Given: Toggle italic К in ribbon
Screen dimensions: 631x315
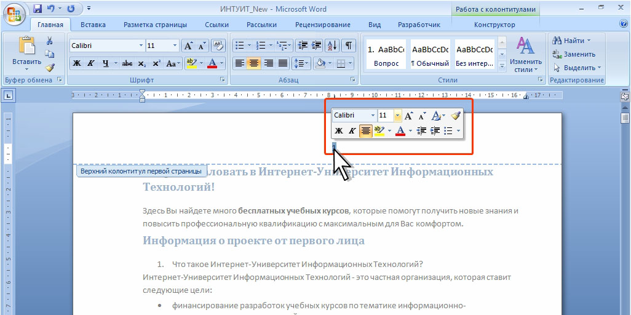Looking at the screenshot, I should click(91, 63).
